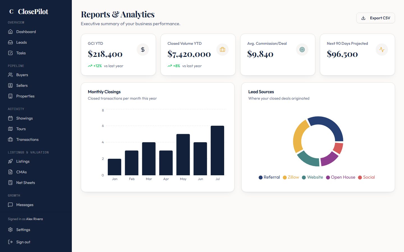Open the CMAs page link
This screenshot has height=252, width=404.
tap(36, 172)
